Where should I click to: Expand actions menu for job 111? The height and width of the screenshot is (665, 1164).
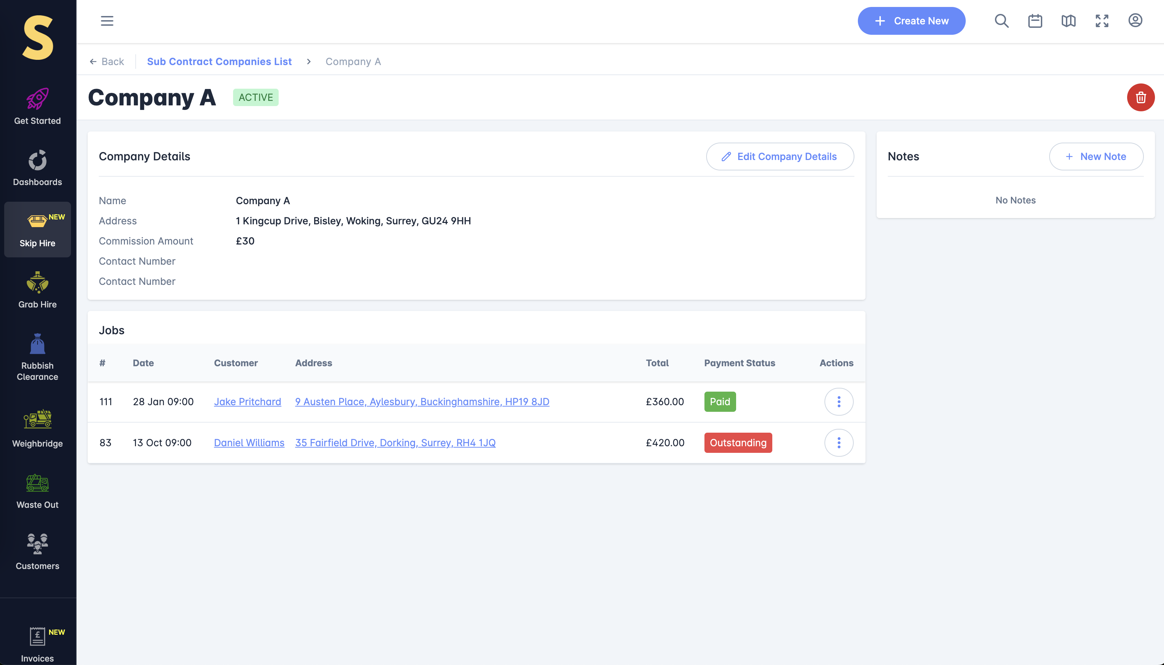[839, 401]
